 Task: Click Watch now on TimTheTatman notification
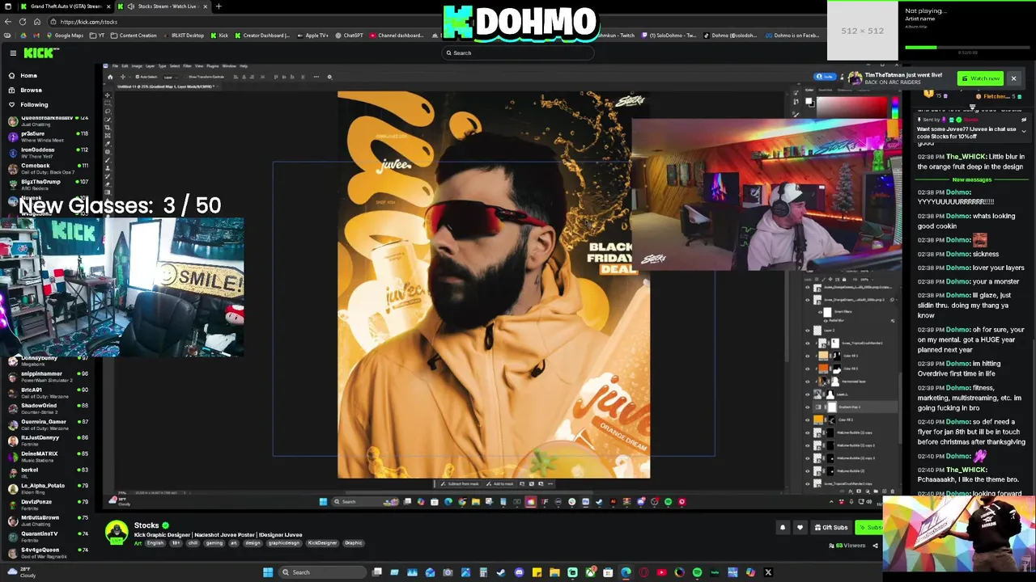[x=980, y=78]
